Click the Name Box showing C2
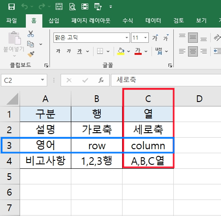The width and height of the screenshot is (221, 216). 24,80
